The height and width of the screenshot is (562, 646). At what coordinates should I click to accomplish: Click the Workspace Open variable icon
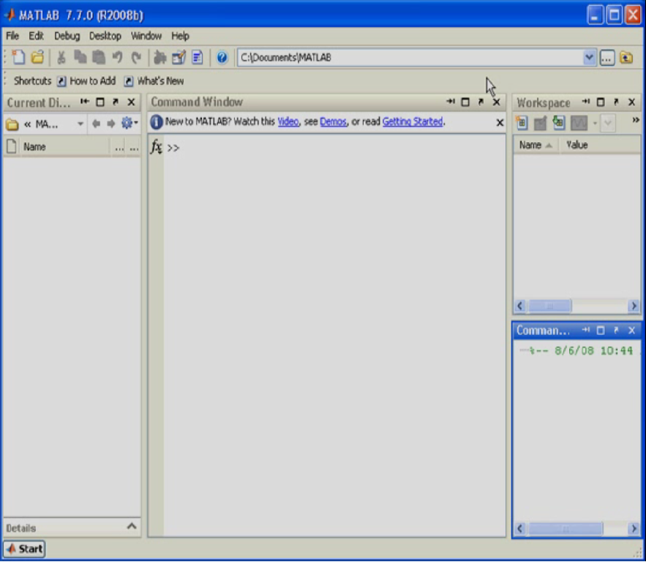point(540,123)
